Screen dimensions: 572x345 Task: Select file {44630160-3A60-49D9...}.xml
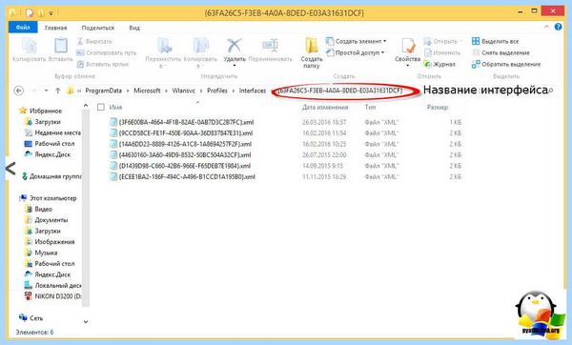coord(180,155)
